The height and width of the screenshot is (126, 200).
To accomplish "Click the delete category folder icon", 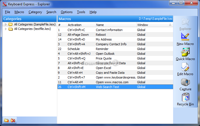I will (x=13, y=120).
